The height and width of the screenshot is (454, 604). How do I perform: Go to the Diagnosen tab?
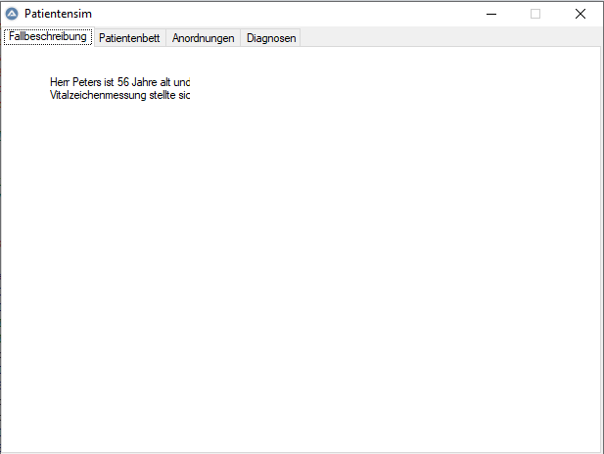click(x=271, y=38)
